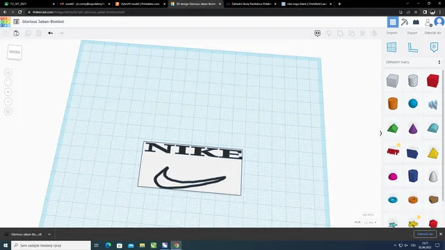Screen dimensions: 445x250
Task: Click the Mirror tool icon
Action: click(x=374, y=33)
